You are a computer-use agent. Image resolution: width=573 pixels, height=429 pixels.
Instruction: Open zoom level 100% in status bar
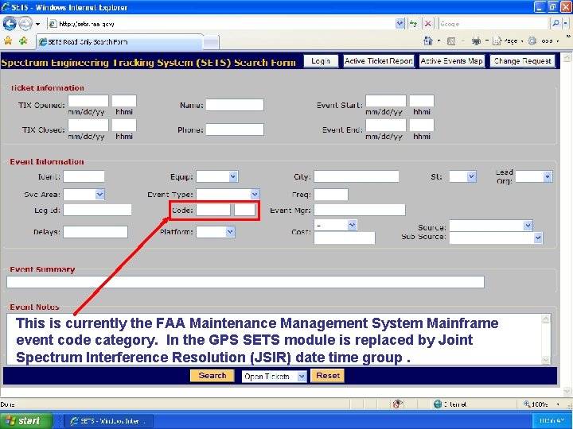click(x=542, y=404)
